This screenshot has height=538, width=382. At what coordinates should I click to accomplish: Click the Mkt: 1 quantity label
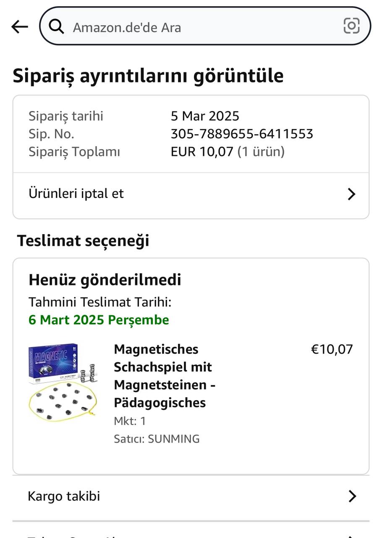click(x=130, y=421)
